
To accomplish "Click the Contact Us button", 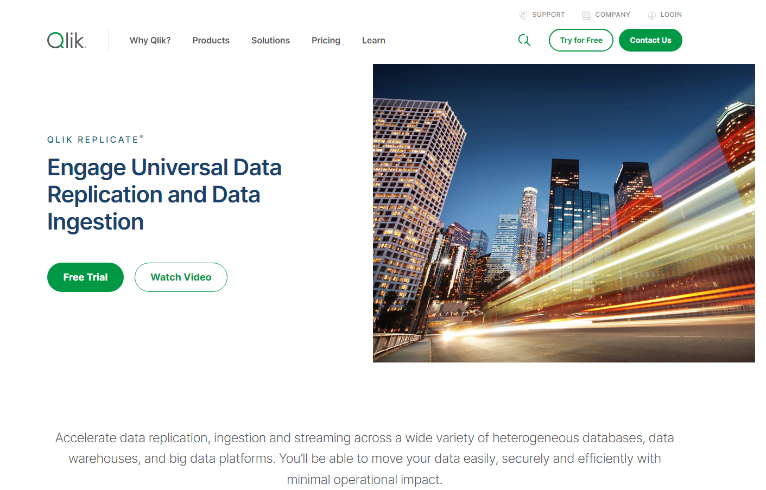I will 650,40.
